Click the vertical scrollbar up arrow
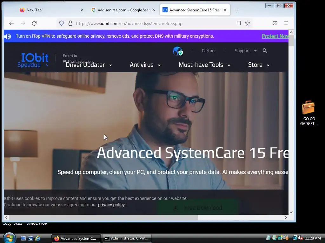This screenshot has width=325, height=243. coord(291,32)
